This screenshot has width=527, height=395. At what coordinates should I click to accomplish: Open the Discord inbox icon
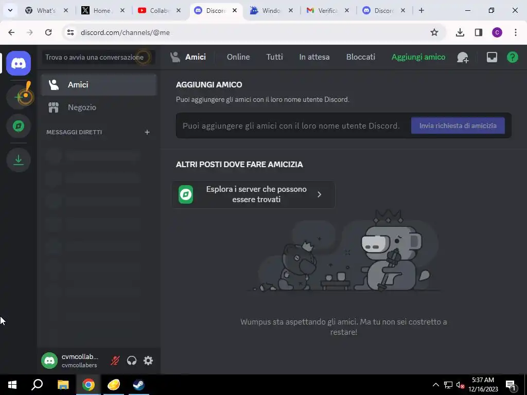click(491, 58)
